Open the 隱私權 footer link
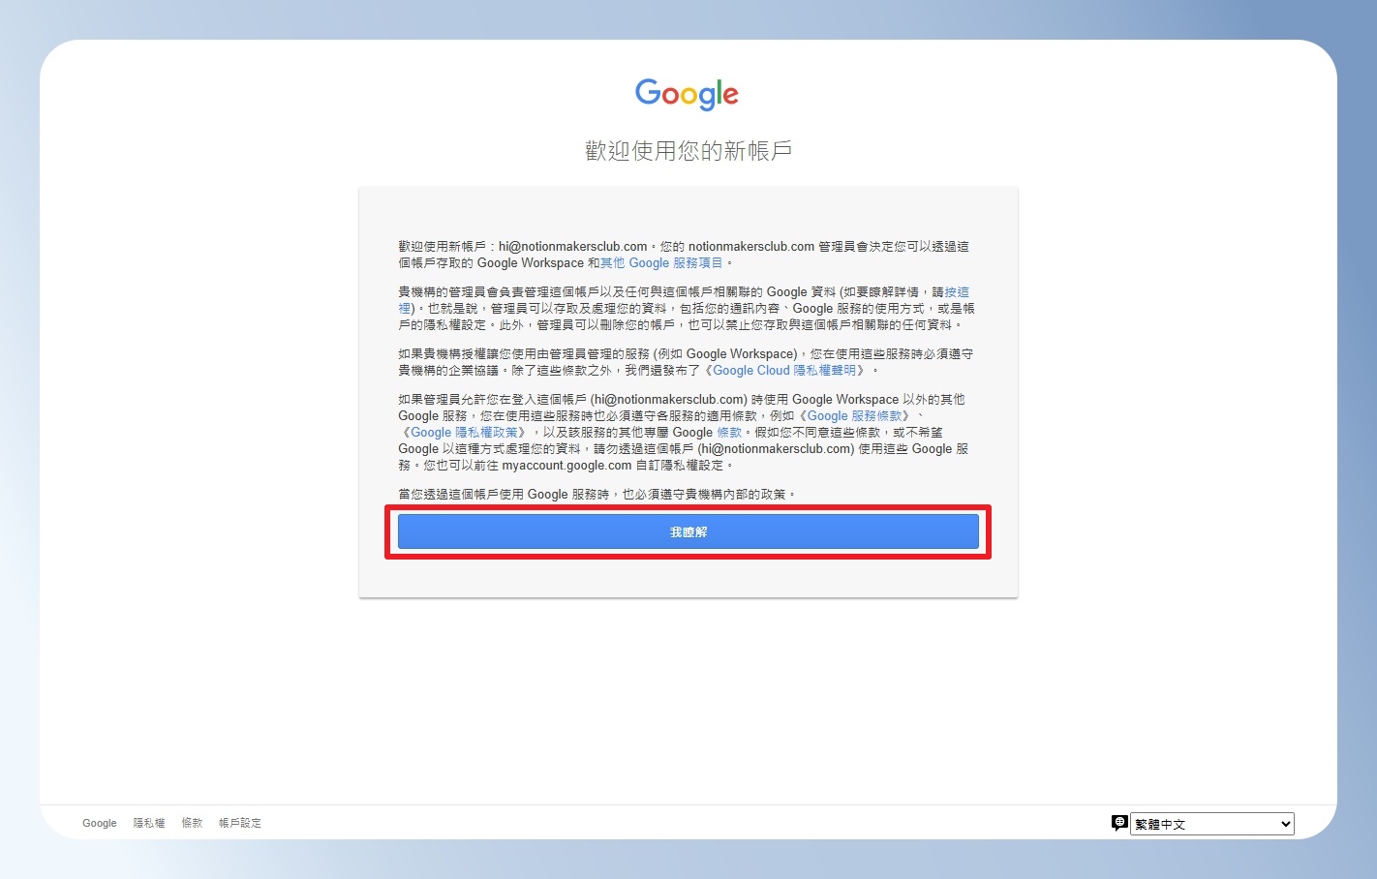This screenshot has height=879, width=1377. (x=149, y=823)
